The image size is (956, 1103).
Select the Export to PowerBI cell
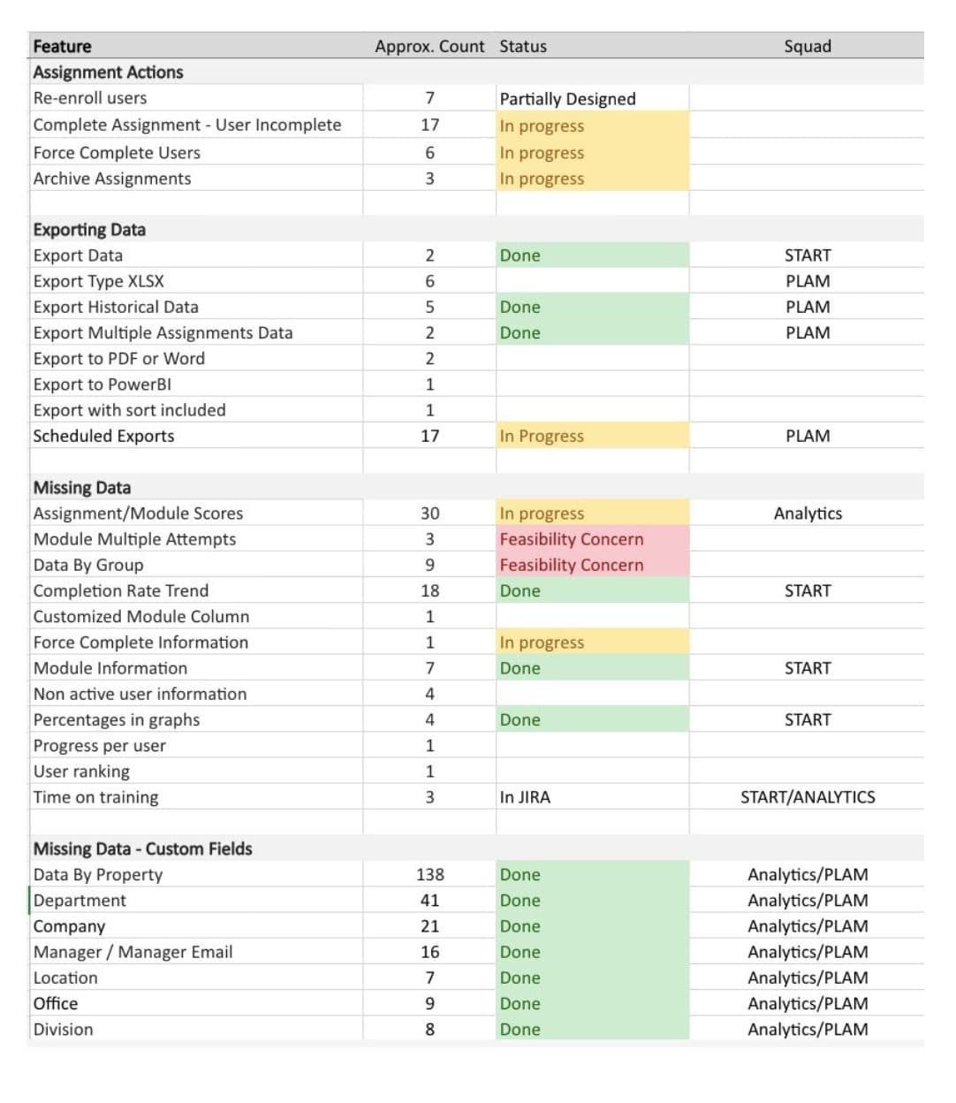(196, 384)
